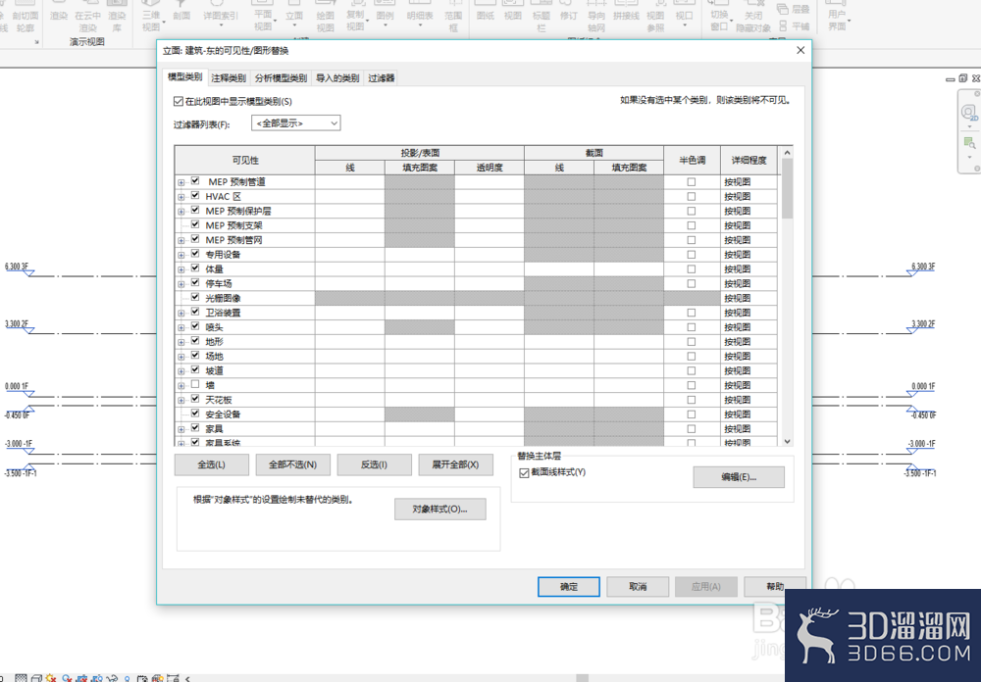Click the 全部不选(N) button

(292, 464)
